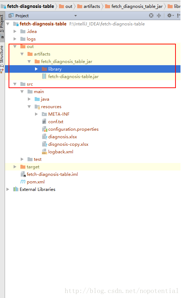Open the Structure side tab
The image size is (183, 298).
2,57
